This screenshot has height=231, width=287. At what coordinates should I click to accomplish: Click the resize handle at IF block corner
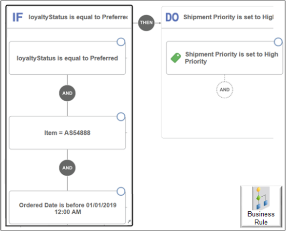tap(130, 221)
